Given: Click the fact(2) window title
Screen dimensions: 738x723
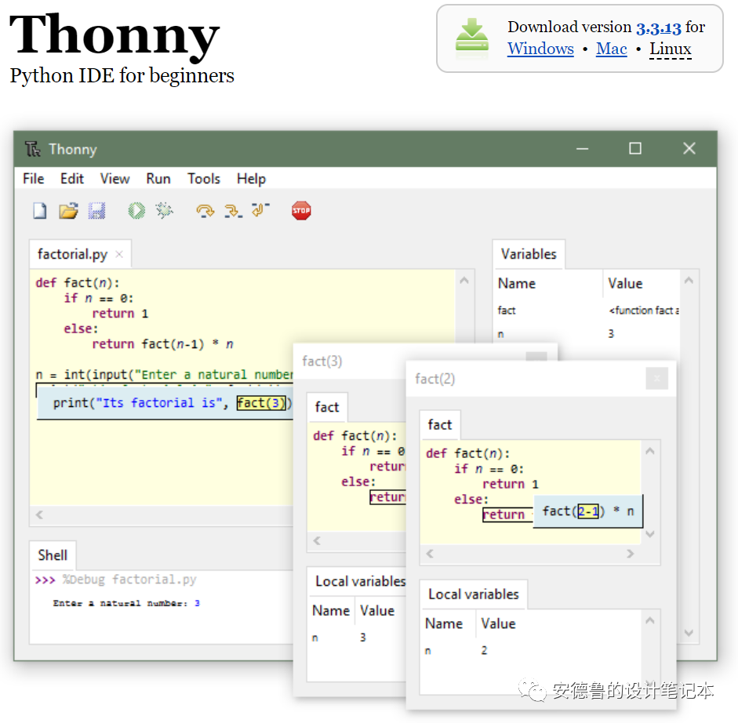Looking at the screenshot, I should coord(435,379).
